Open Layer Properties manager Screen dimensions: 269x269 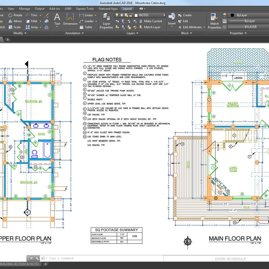coord(106,21)
